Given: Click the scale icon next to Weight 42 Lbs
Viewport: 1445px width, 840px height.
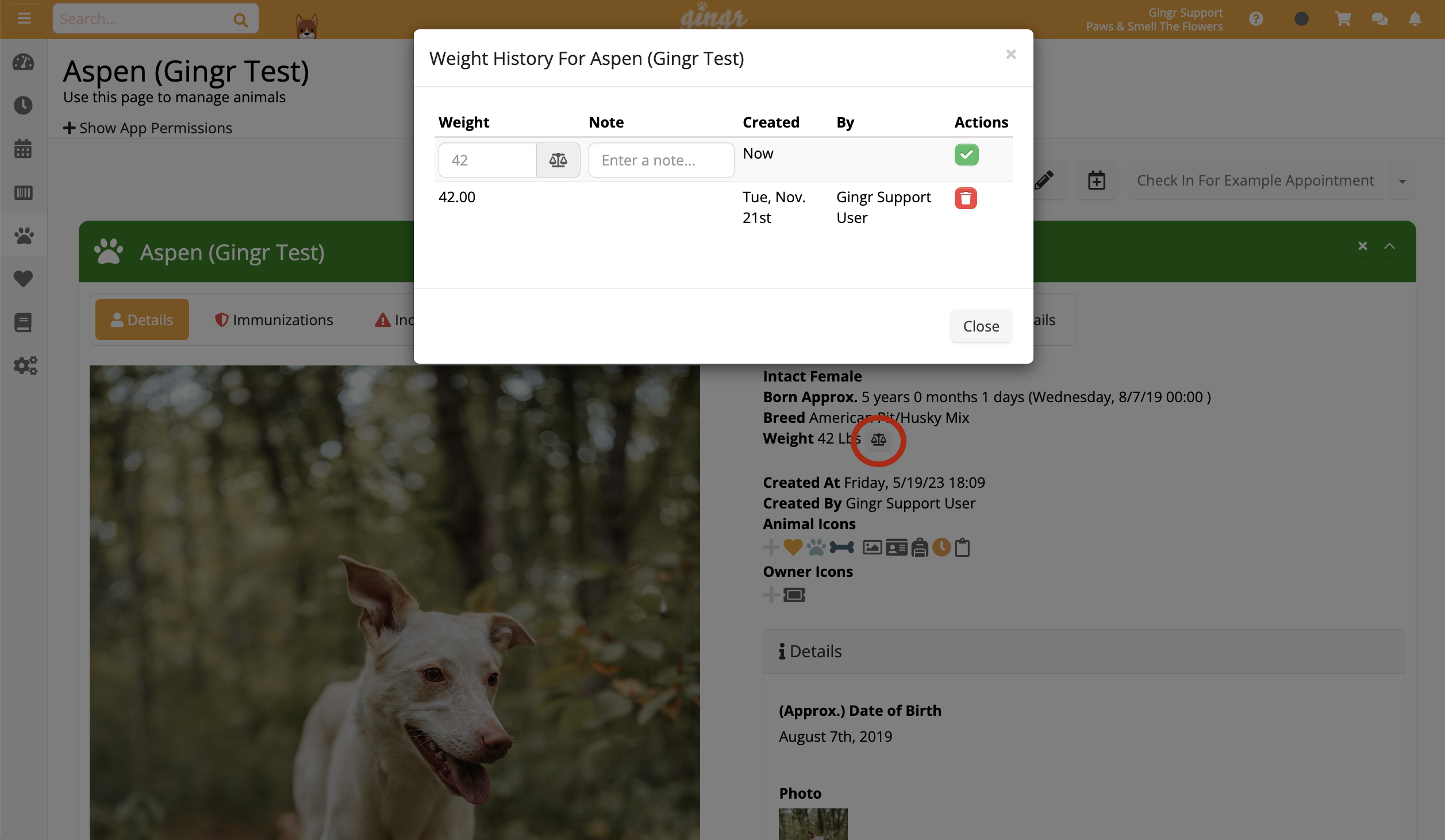Looking at the screenshot, I should click(878, 440).
